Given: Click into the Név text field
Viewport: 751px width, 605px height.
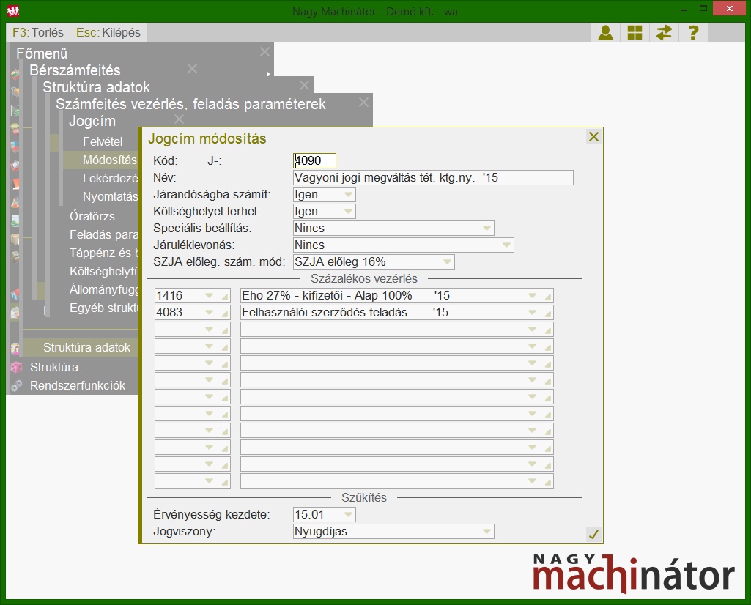Looking at the screenshot, I should click(432, 178).
